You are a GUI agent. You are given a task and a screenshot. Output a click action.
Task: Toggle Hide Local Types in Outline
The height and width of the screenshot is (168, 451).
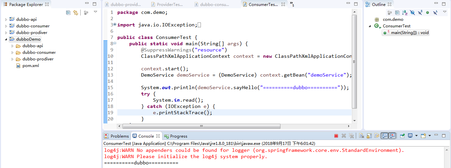tap(435, 13)
